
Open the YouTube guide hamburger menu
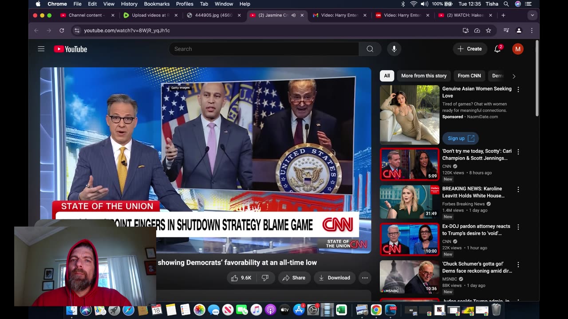[x=41, y=49]
